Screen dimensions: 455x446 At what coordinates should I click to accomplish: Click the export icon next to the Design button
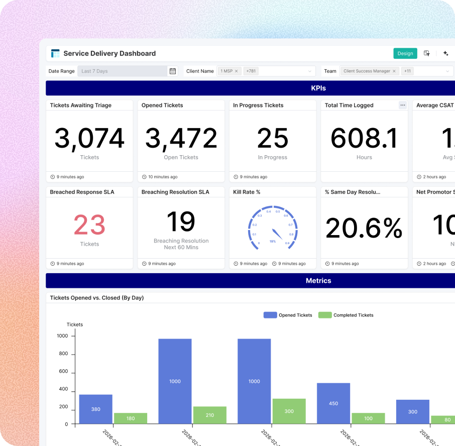point(426,53)
